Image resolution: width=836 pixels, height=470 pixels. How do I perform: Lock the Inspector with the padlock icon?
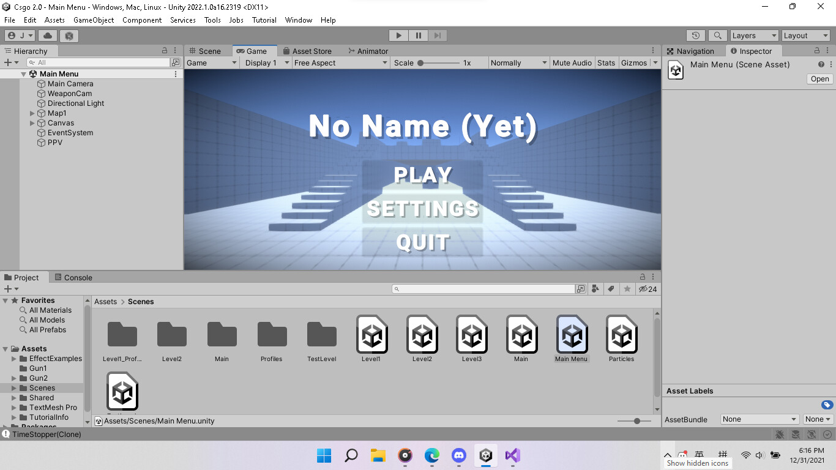[816, 51]
